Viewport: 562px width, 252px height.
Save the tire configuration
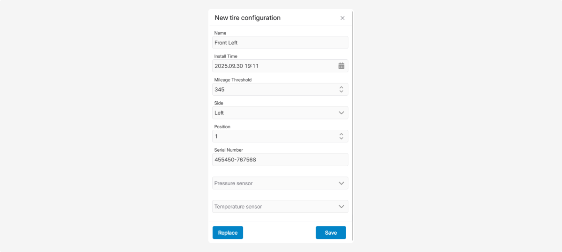click(x=331, y=233)
